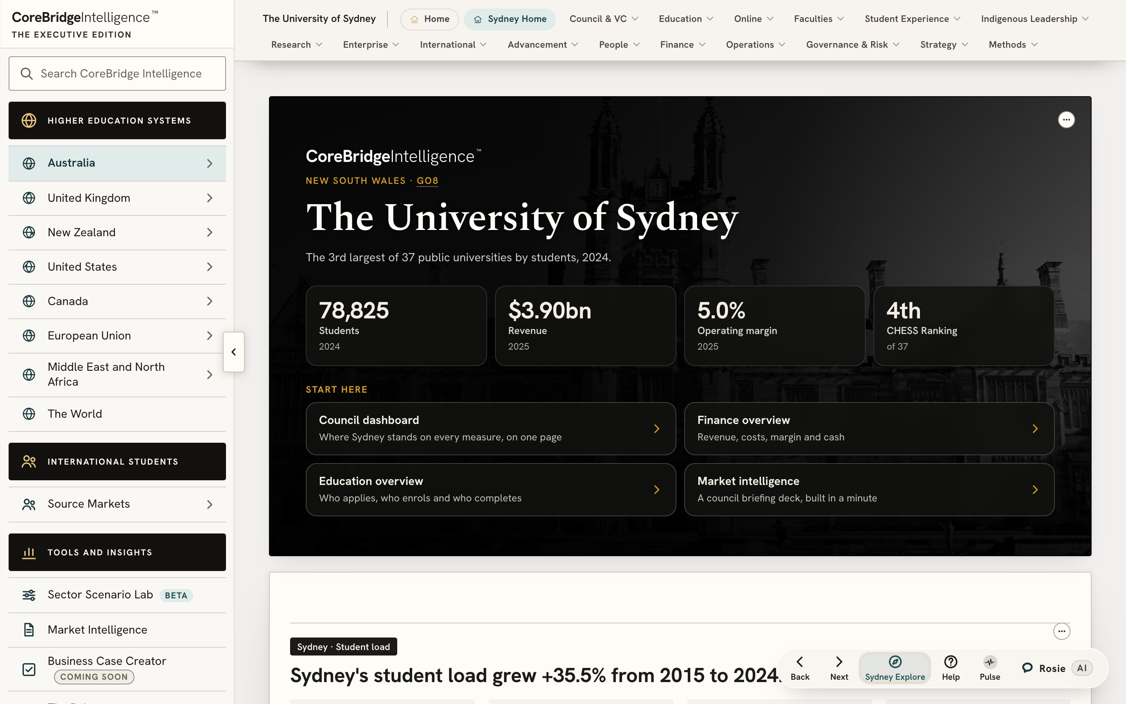
Task: Expand the United States submenu chevron
Action: click(210, 267)
